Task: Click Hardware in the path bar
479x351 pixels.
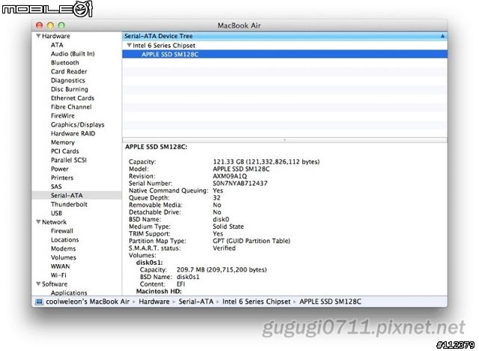Action: 154,302
